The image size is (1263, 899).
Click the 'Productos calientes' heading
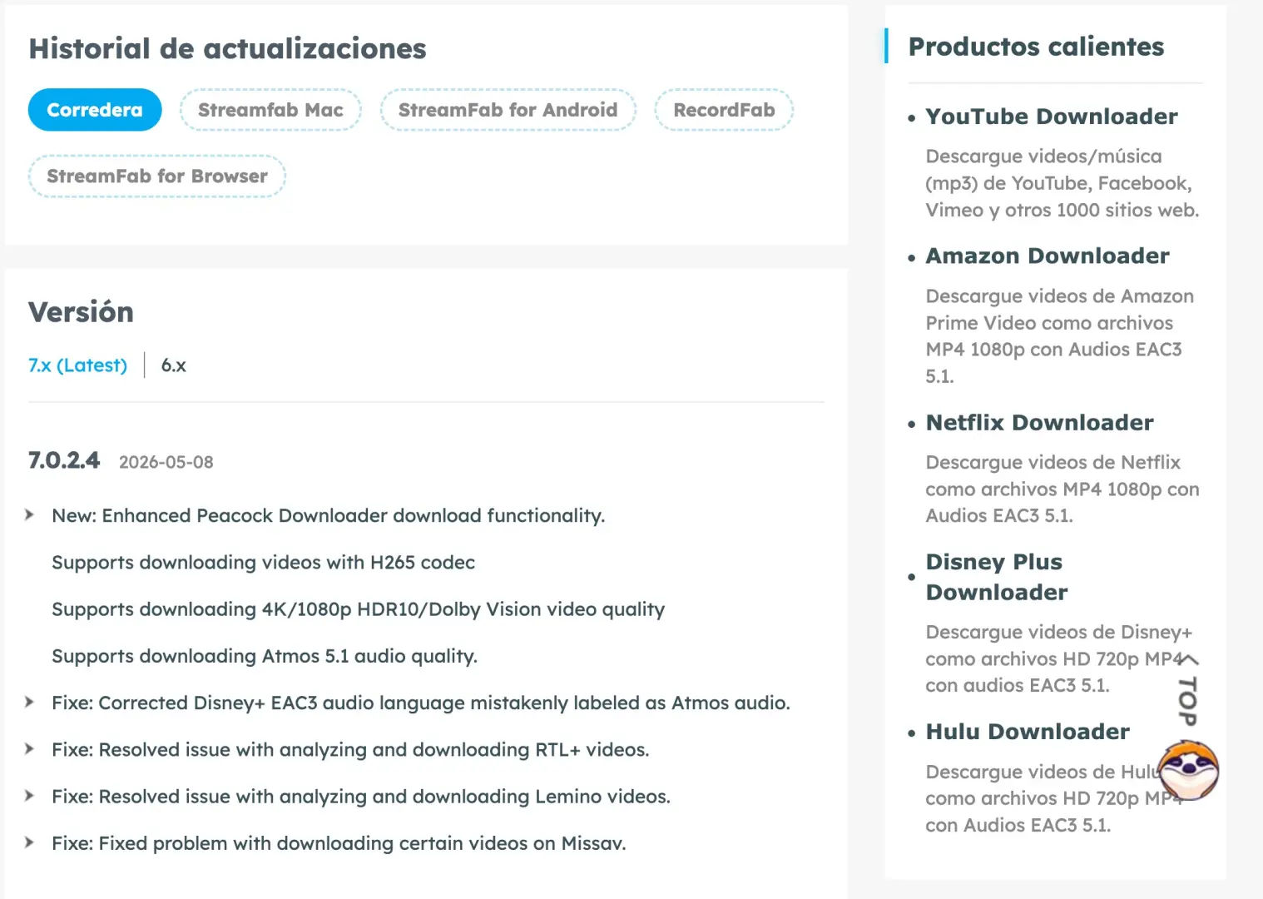[x=1036, y=47]
